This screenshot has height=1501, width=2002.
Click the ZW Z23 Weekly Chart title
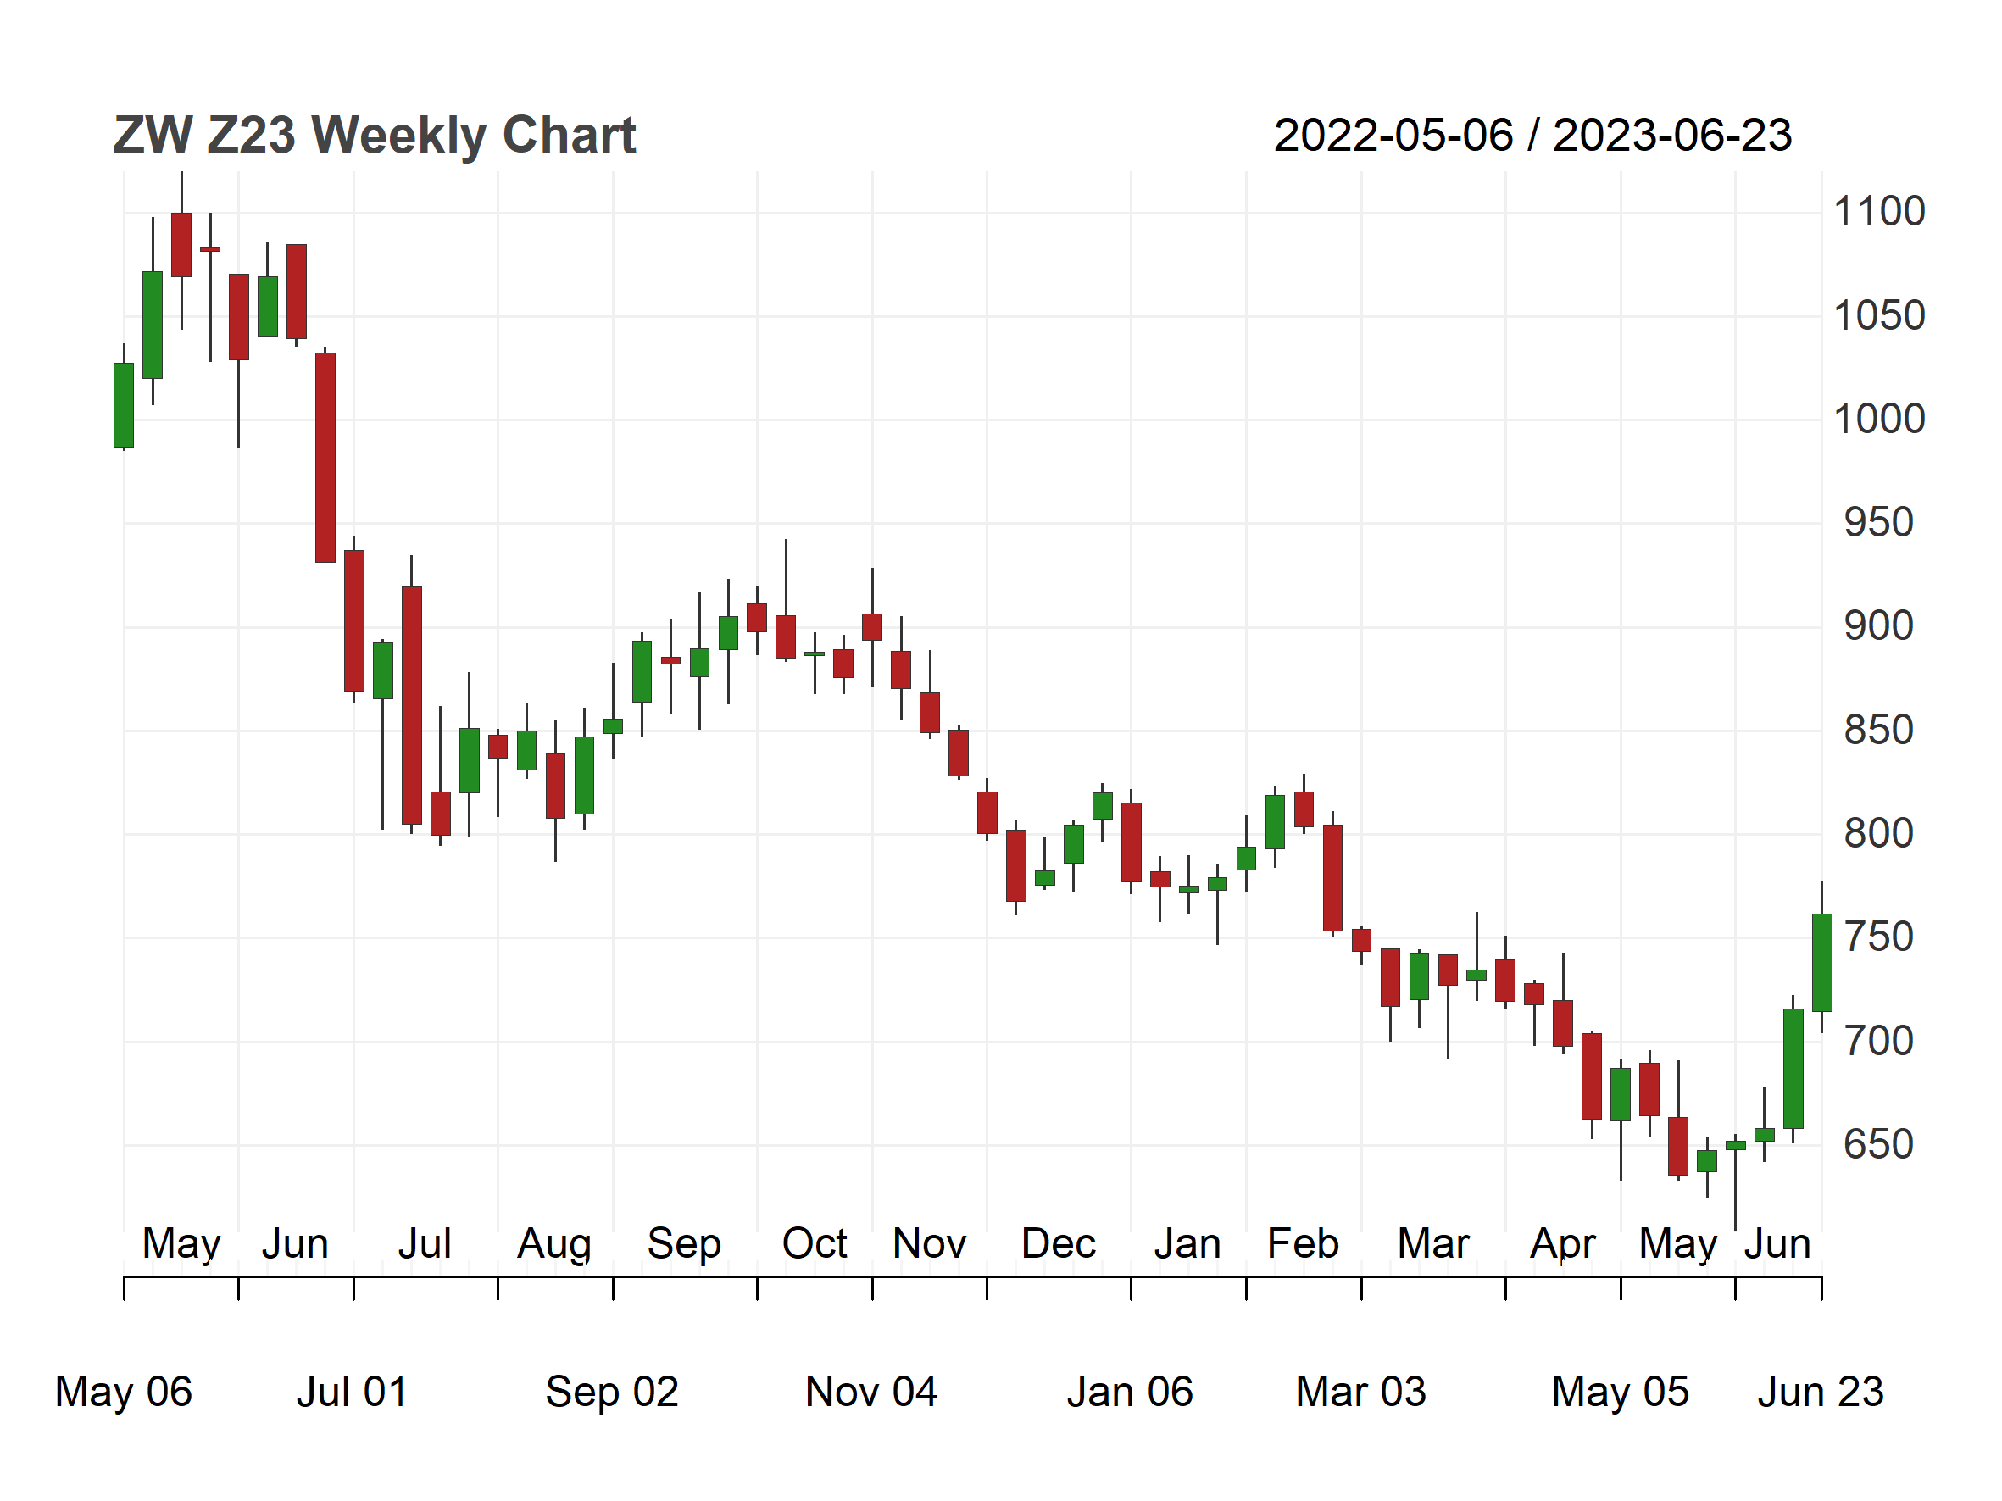tap(374, 136)
